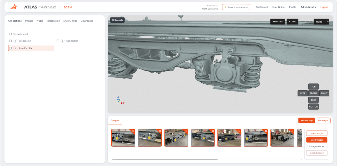Viewport: 337px width, 166px height.
Task: Click the lightbulb icon in Request Improvement
Action: pyautogui.click(x=226, y=7)
